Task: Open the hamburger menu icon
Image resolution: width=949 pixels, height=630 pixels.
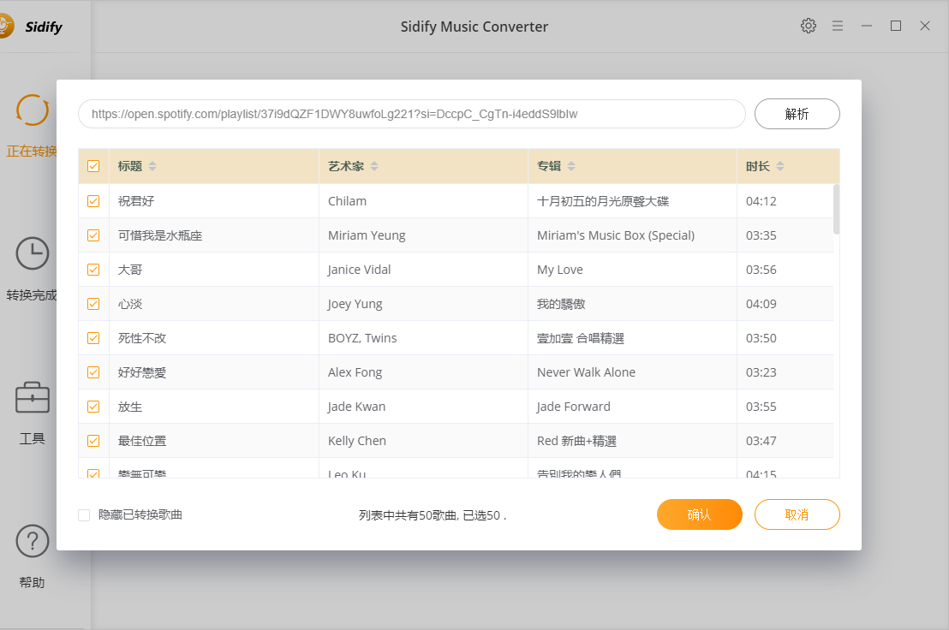Action: coord(838,26)
